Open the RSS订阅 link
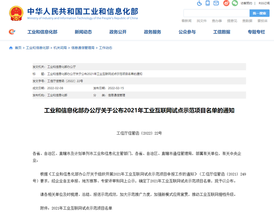 point(264,3)
